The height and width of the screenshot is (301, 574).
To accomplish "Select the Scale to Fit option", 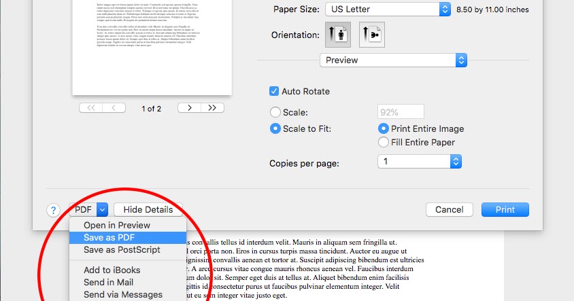I will [x=275, y=128].
